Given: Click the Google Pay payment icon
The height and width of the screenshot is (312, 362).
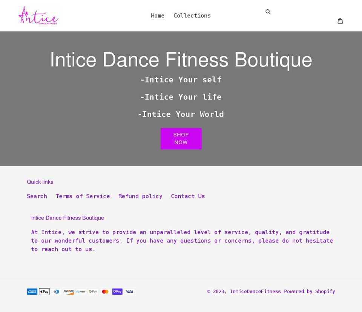Looking at the screenshot, I should click(93, 291).
